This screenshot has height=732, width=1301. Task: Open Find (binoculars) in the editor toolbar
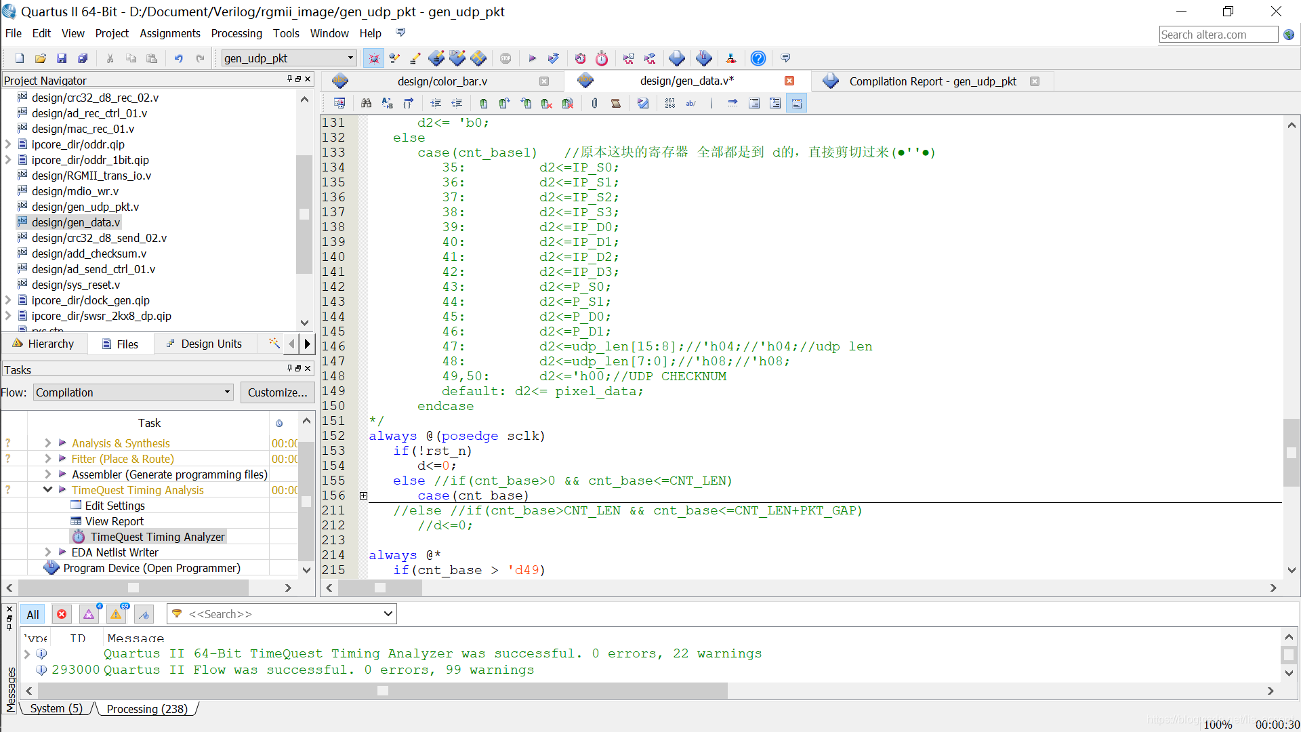[x=366, y=103]
